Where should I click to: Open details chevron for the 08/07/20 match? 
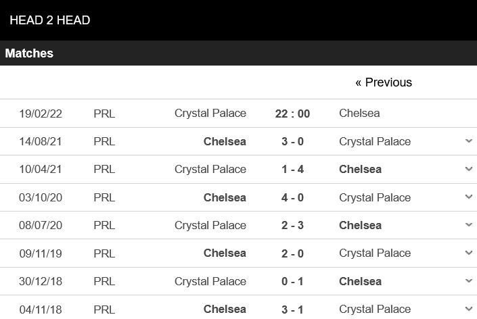pyautogui.click(x=468, y=225)
